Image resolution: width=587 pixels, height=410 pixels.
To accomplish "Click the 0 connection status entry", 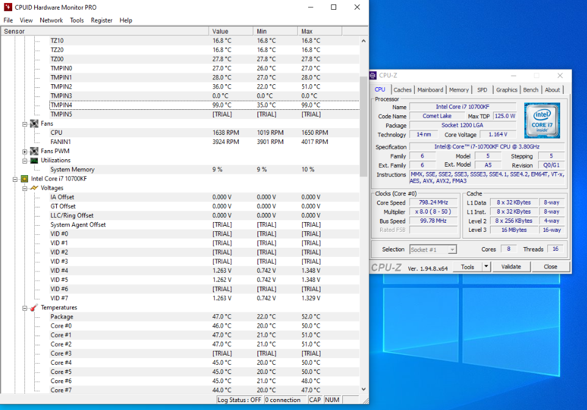I will 286,400.
